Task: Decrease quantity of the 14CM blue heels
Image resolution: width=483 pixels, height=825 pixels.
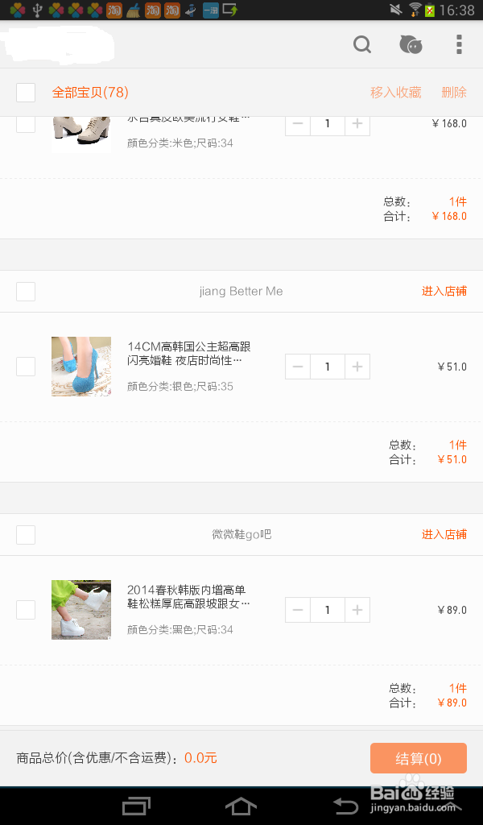Action: [x=298, y=367]
